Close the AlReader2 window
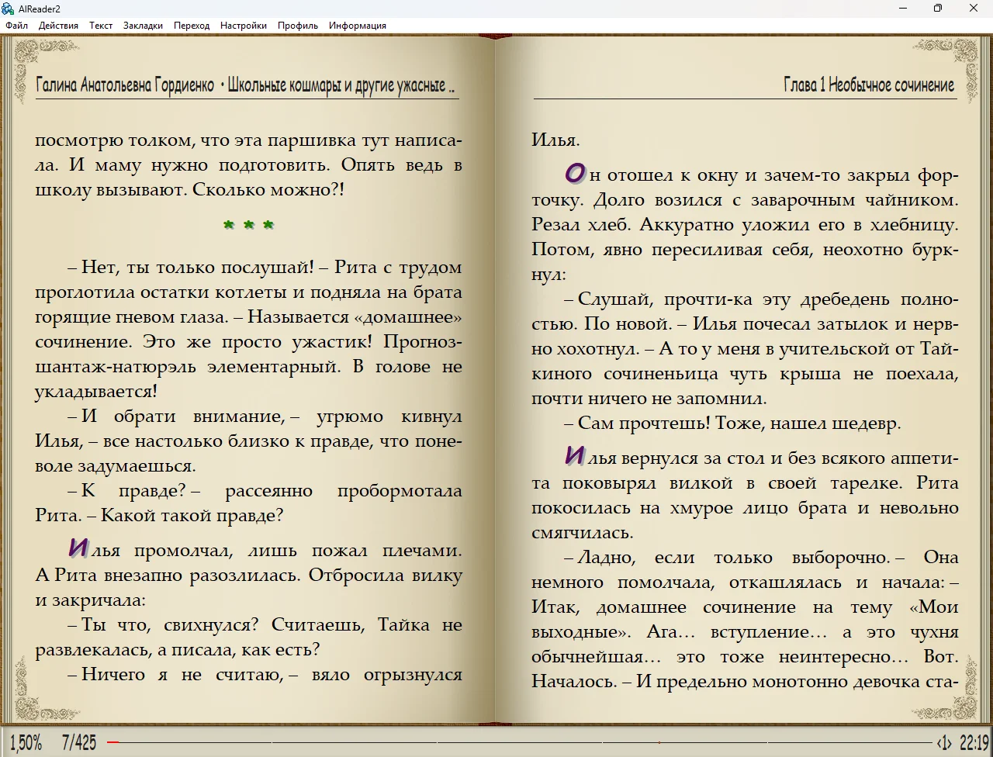993x757 pixels. 974,9
